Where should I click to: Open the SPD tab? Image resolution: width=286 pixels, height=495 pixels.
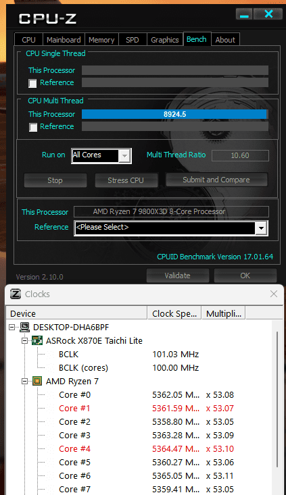(133, 40)
